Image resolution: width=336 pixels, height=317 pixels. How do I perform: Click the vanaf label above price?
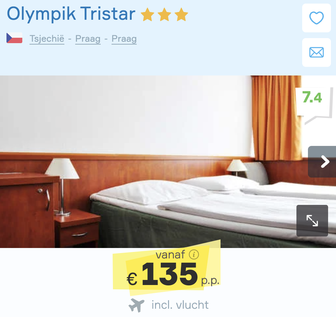tap(170, 255)
